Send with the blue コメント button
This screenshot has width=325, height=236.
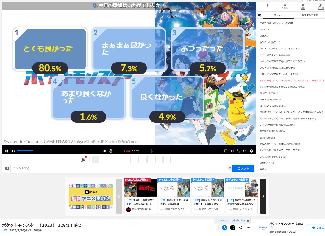coord(243,168)
